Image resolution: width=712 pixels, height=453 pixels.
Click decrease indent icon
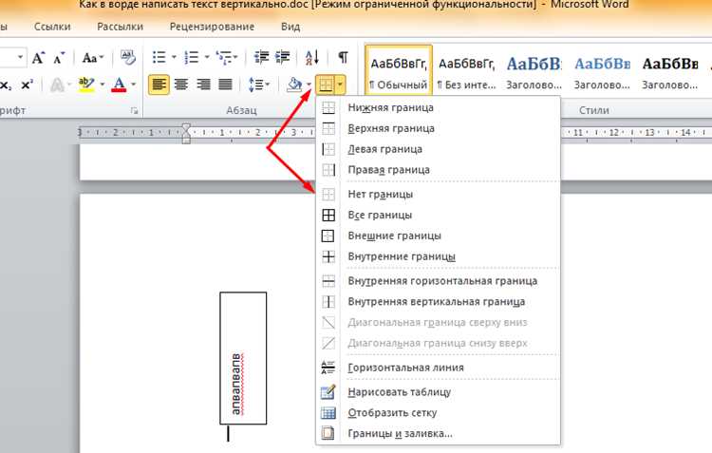pos(261,57)
